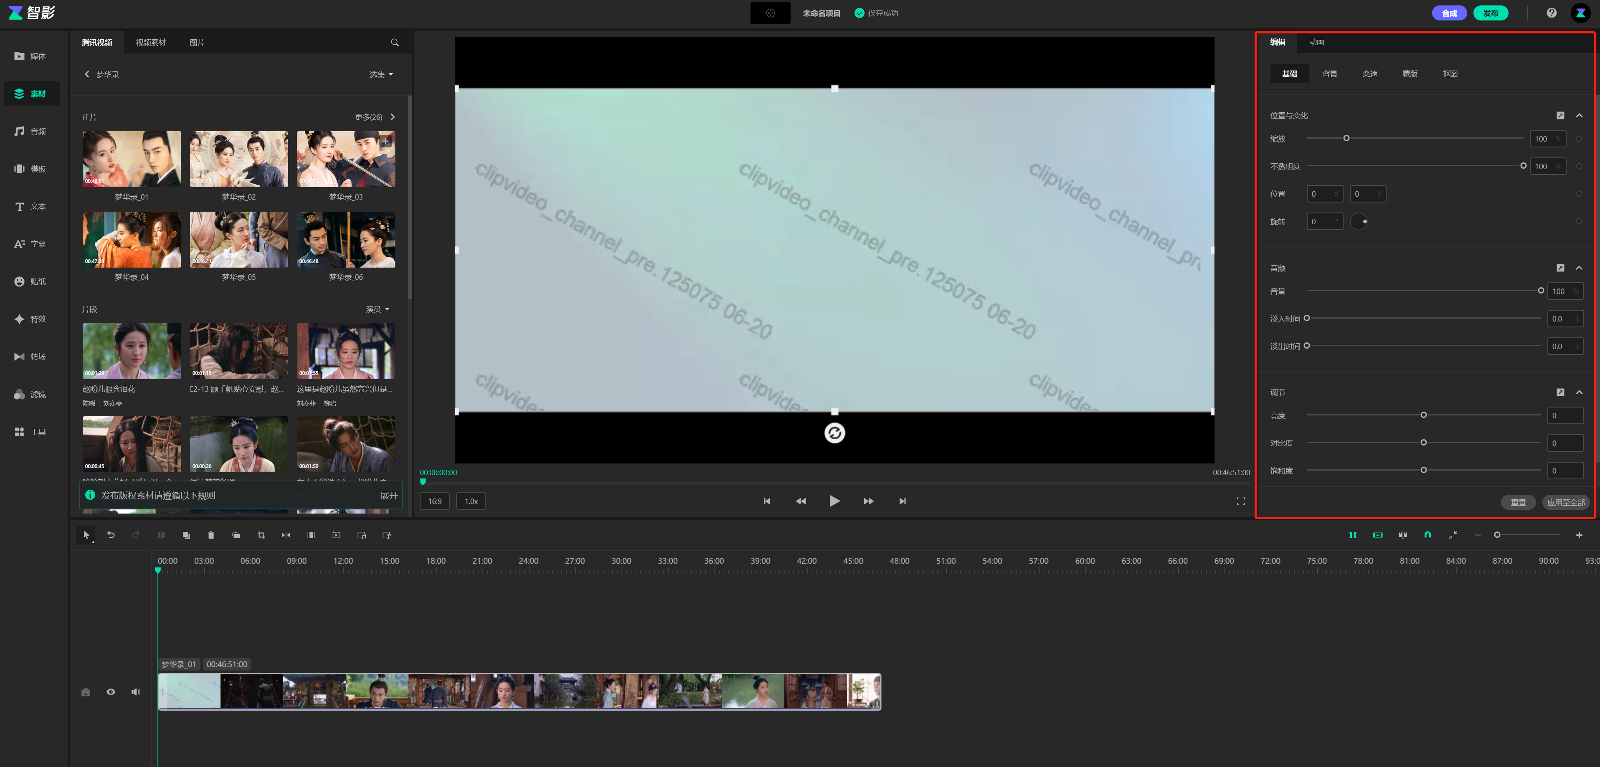This screenshot has height=767, width=1600.
Task: Select the 抠图 sub-tab
Action: click(1450, 73)
